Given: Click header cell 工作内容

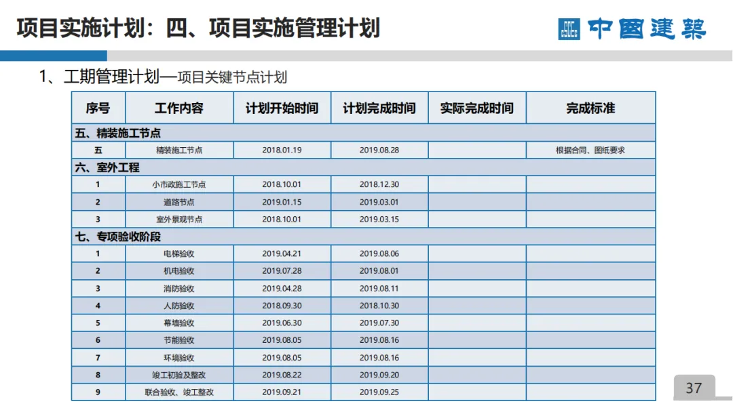Looking at the screenshot, I should point(179,108).
